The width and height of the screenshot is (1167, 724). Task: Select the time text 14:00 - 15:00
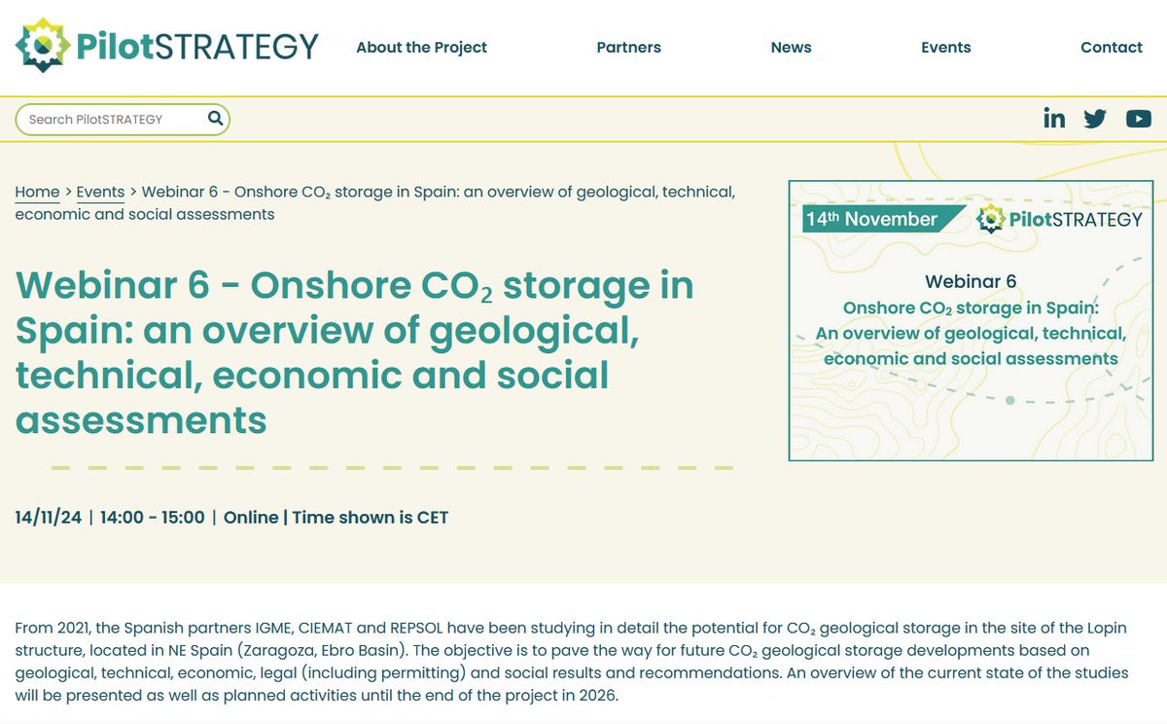[152, 517]
